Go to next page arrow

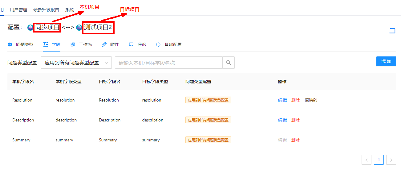click(x=391, y=160)
